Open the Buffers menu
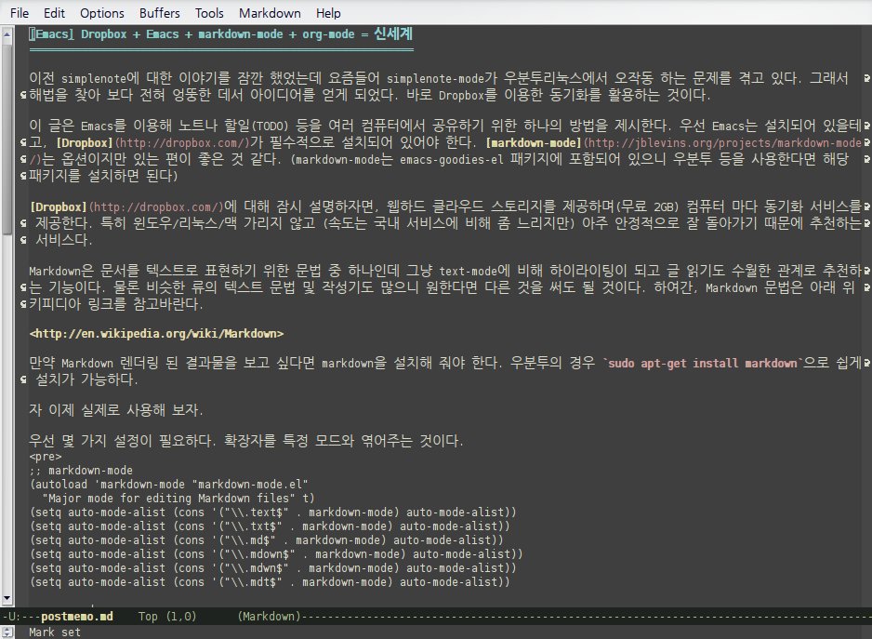Viewport: 872px width, 639px height. coord(158,12)
